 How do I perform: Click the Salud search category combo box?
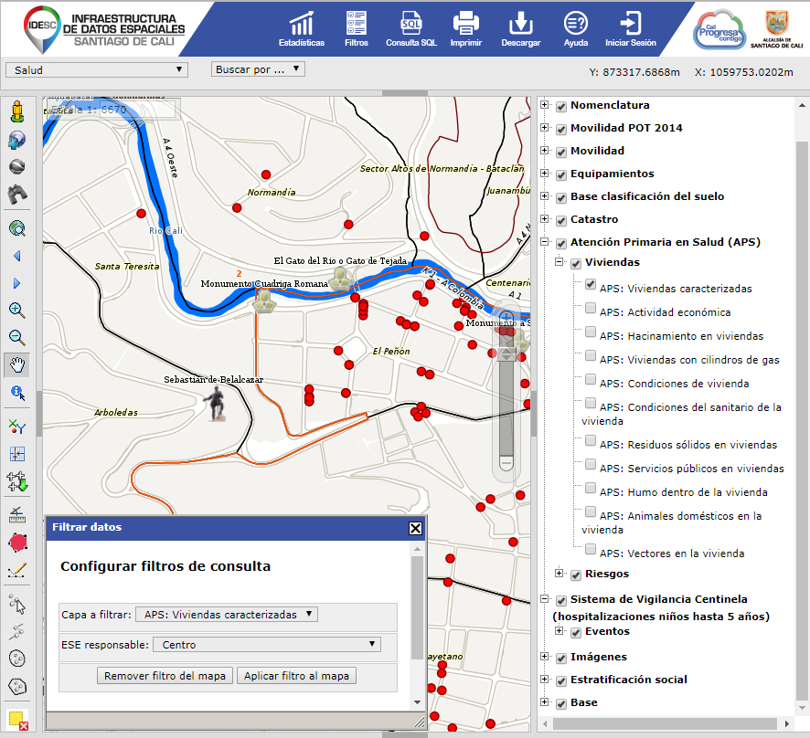coord(98,69)
